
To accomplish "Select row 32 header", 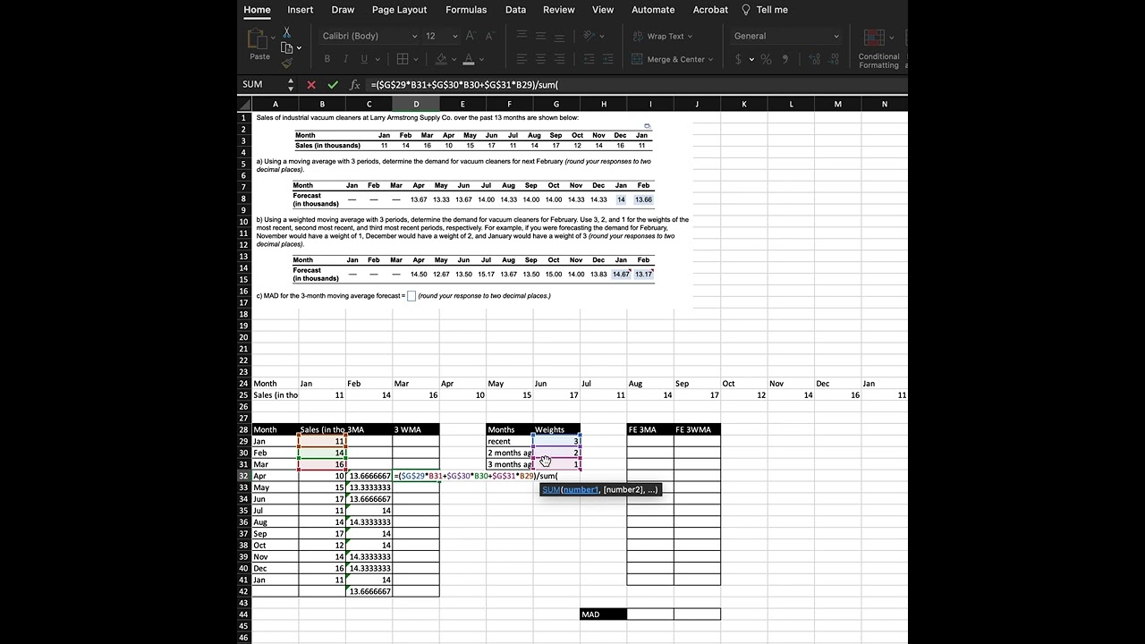I will coord(243,476).
